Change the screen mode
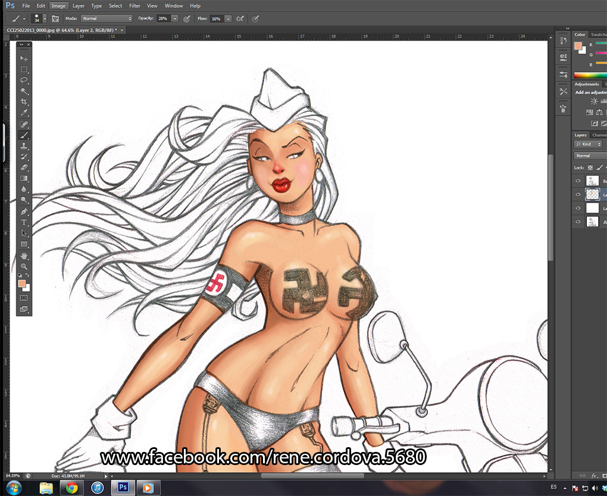 (x=24, y=310)
